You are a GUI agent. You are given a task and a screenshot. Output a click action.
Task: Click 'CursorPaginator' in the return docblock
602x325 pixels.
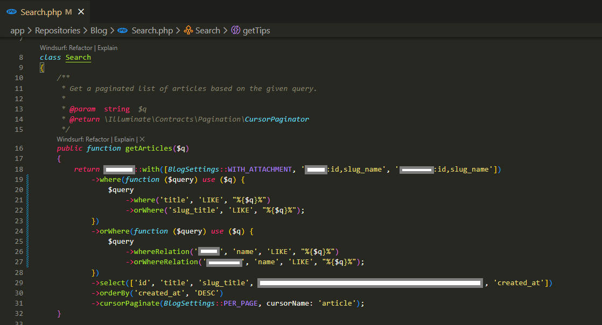277,119
